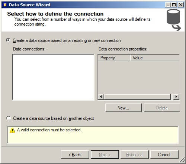This screenshot has width=186, height=164.
Task: Click the disabled Delete button
Action: click(x=162, y=108)
